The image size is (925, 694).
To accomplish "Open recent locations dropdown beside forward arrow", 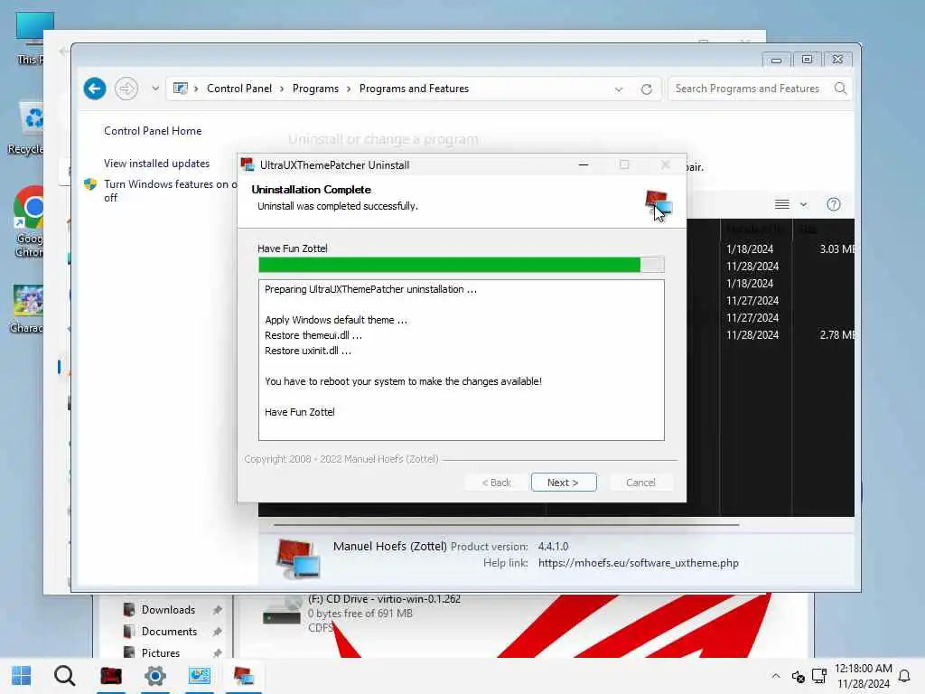I will coord(155,89).
